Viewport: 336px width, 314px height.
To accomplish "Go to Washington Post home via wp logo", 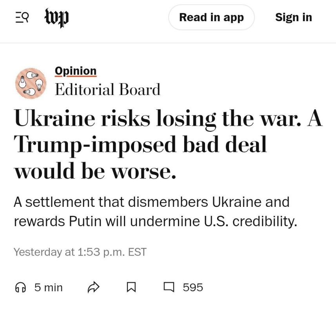I will 57,18.
